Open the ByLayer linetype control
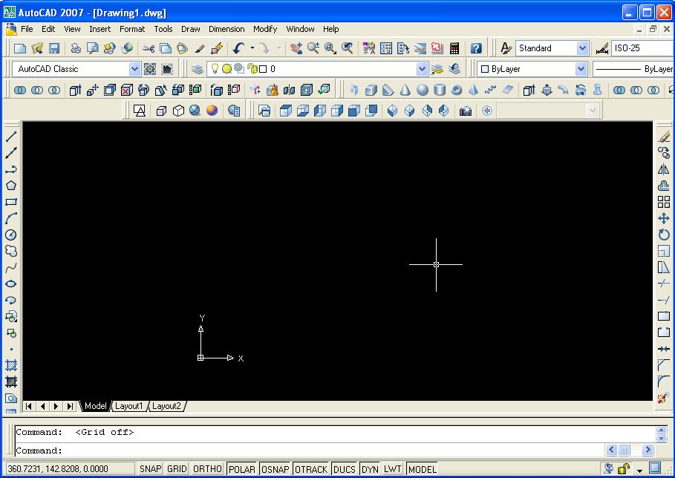 (633, 69)
